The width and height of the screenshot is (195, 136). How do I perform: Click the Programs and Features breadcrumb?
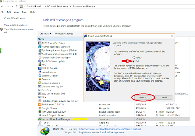click(84, 6)
